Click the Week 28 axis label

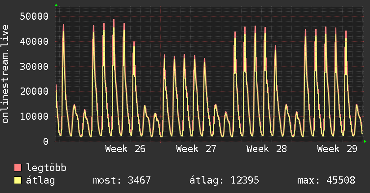click(267, 149)
